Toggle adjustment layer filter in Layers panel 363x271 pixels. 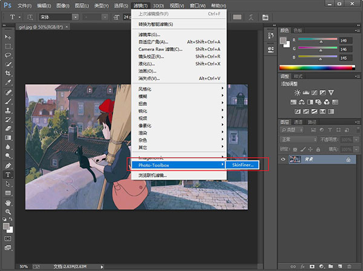pyautogui.click(x=322, y=130)
